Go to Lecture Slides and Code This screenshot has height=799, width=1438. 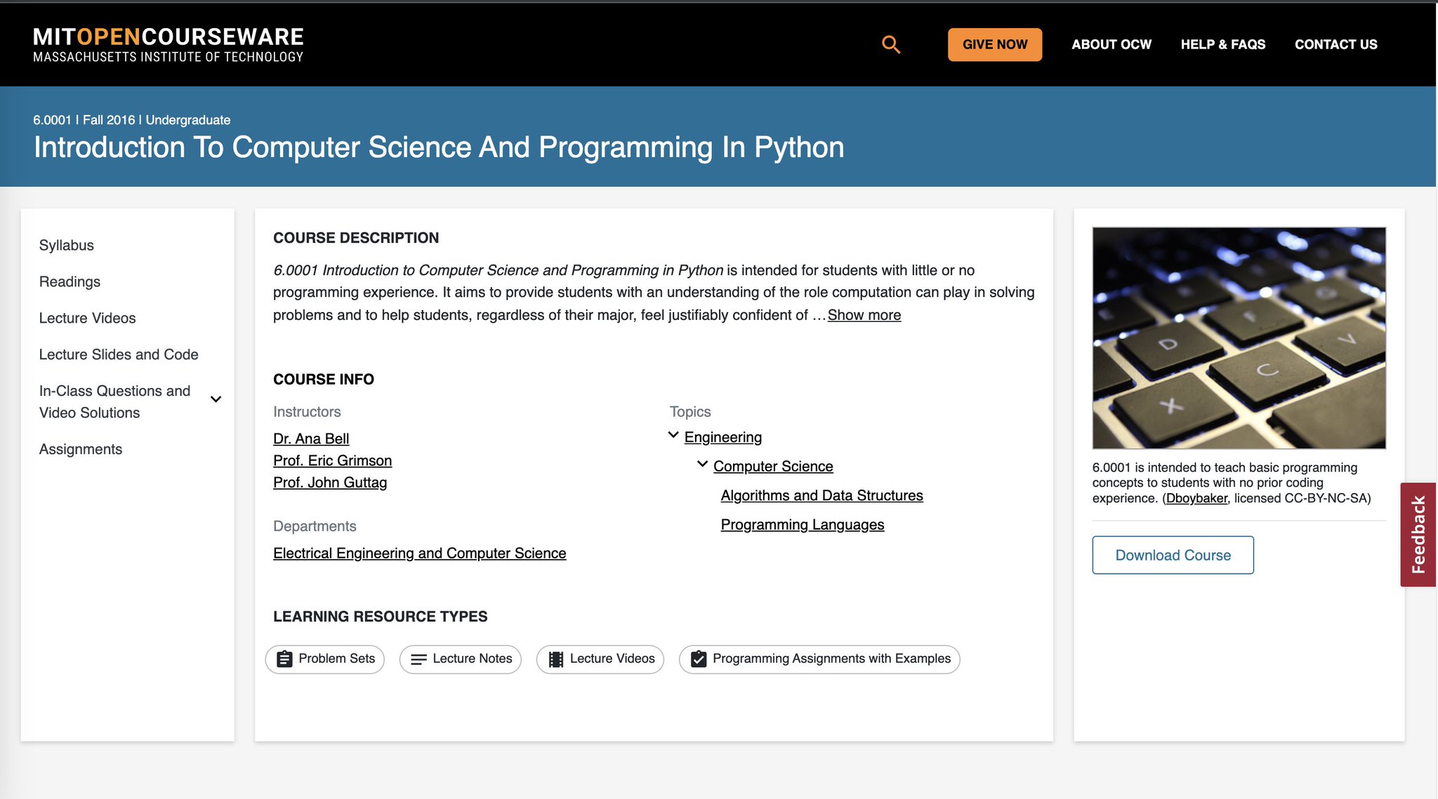tap(119, 355)
